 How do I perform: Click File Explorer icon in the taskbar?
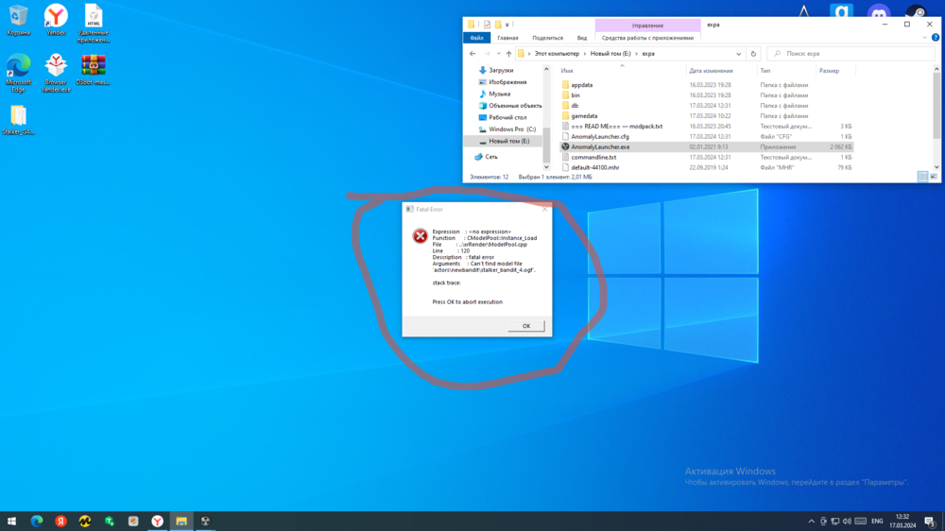(180, 521)
